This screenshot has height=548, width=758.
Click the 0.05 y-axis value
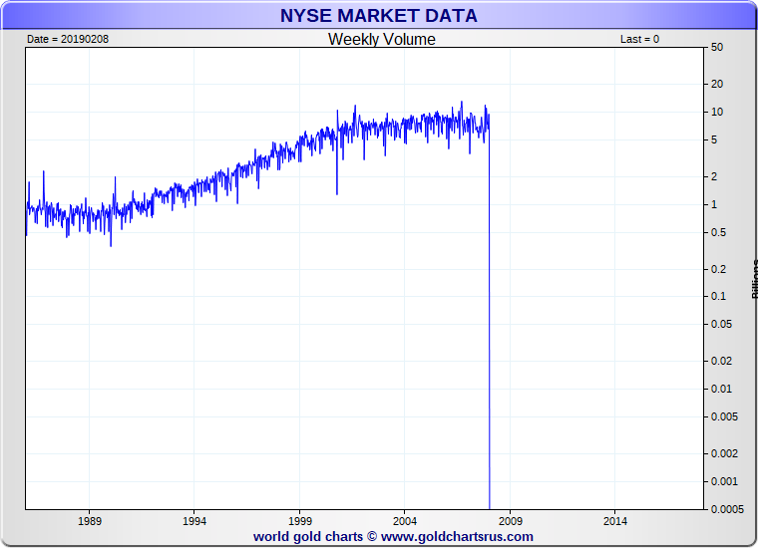point(721,325)
